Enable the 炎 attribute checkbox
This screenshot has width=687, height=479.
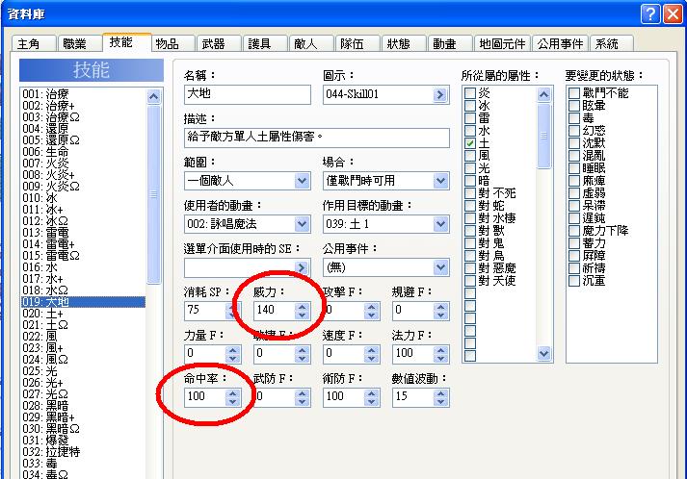point(470,92)
